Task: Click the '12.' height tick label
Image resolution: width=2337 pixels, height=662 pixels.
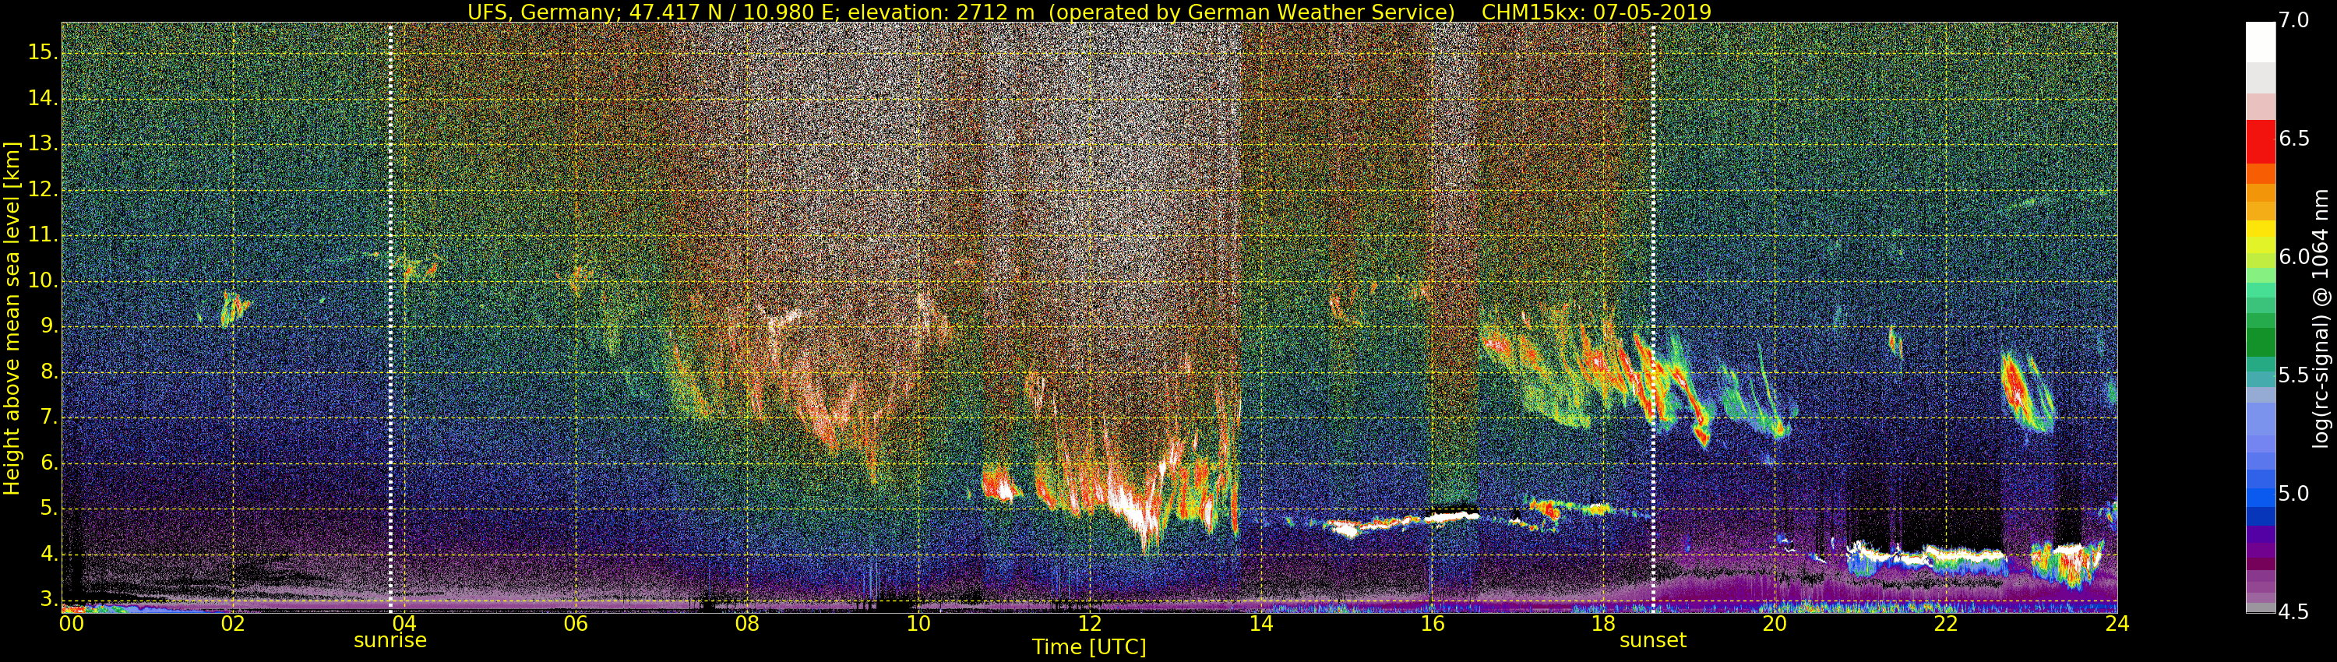Action: pyautogui.click(x=43, y=189)
